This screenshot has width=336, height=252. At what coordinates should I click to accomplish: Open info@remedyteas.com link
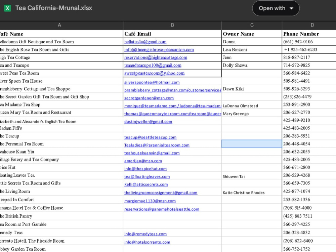[x=145, y=234]
